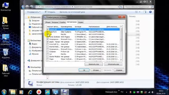Uncheck the Punto Switcher startup checkbox
The height and width of the screenshot is (95, 169).
48,37
